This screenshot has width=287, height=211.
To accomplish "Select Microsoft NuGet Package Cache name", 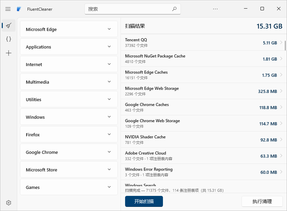I will tap(155, 56).
